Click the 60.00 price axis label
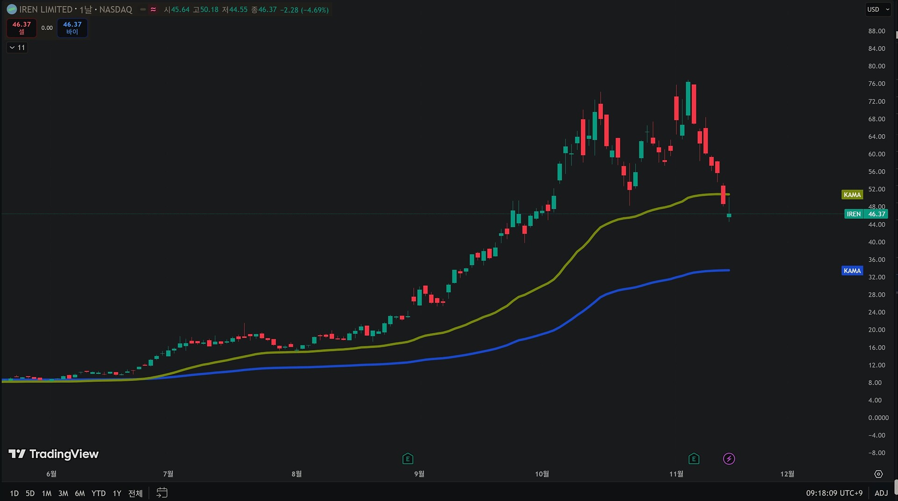 click(876, 154)
